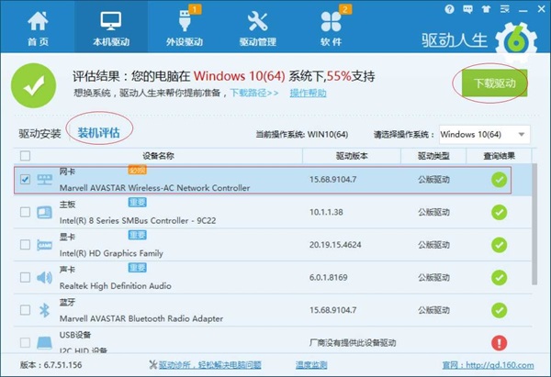
Task: Click the green 下载驱动 button
Action: (494, 83)
